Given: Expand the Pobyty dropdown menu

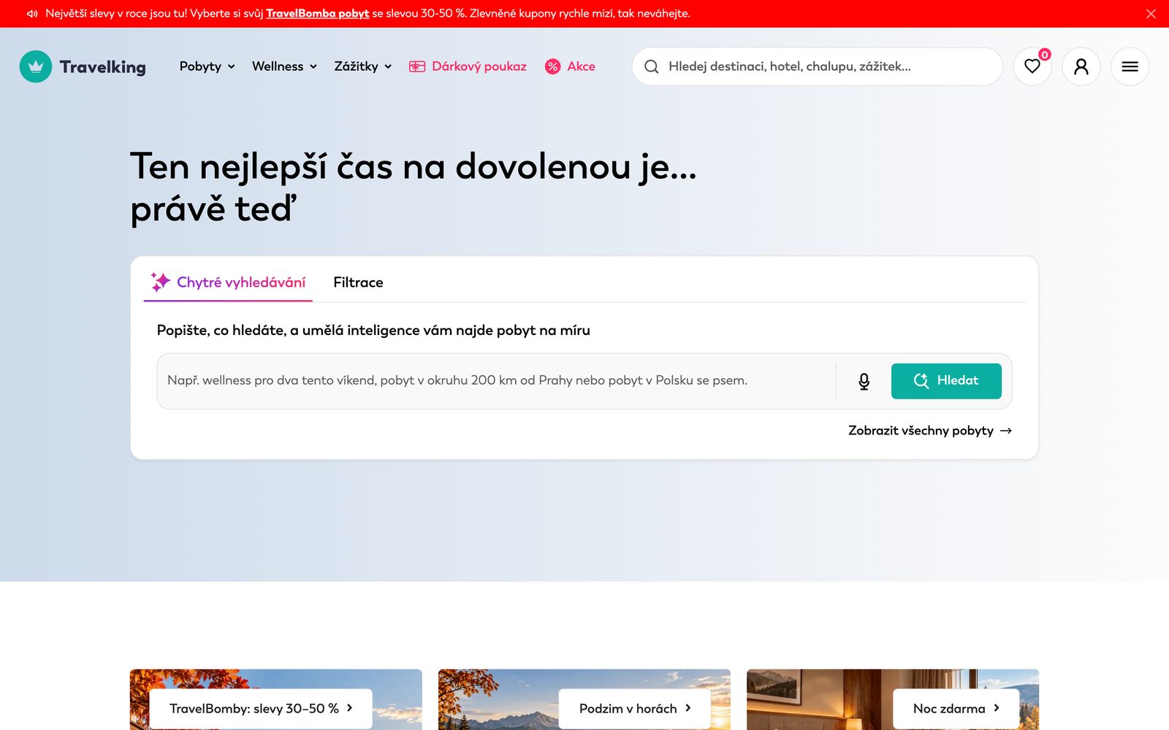Looking at the screenshot, I should 207,66.
